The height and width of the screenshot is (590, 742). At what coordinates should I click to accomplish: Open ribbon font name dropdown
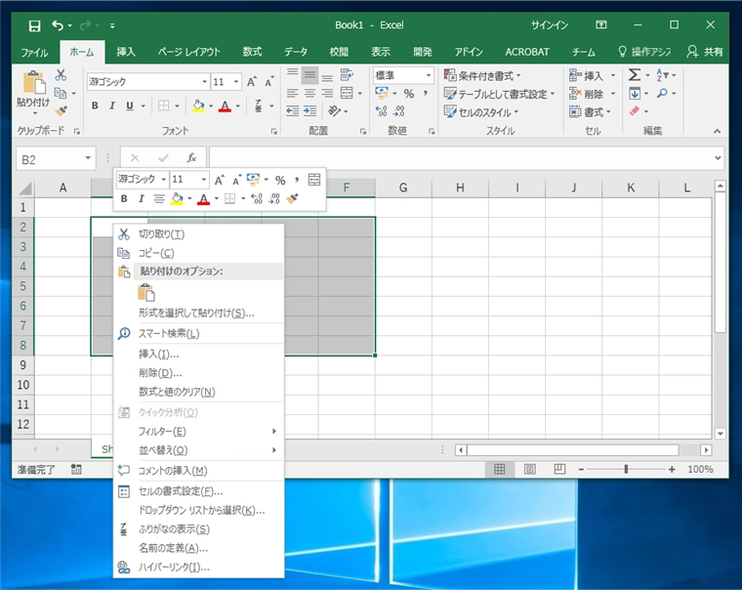(204, 82)
